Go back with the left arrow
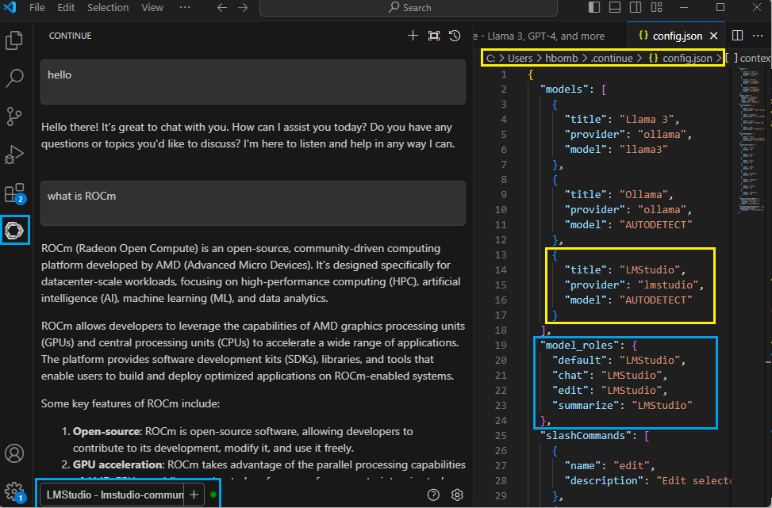 (222, 7)
